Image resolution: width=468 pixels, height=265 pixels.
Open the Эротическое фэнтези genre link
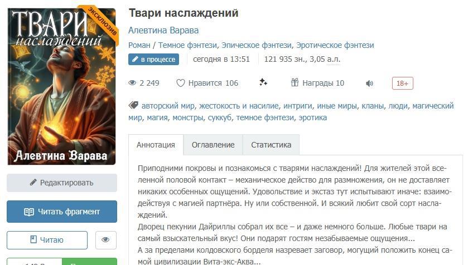[335, 45]
